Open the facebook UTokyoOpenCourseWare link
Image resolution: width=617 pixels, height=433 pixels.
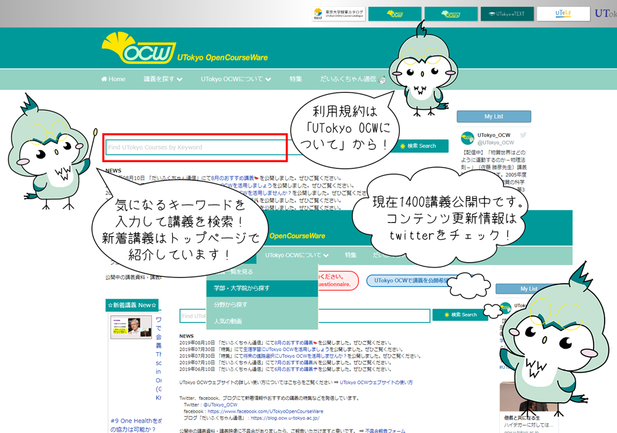coord(265,411)
